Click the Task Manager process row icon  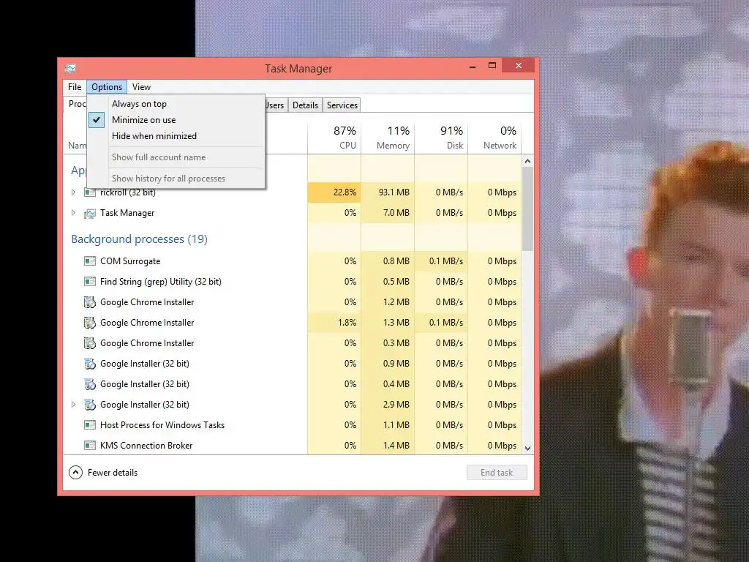(90, 213)
